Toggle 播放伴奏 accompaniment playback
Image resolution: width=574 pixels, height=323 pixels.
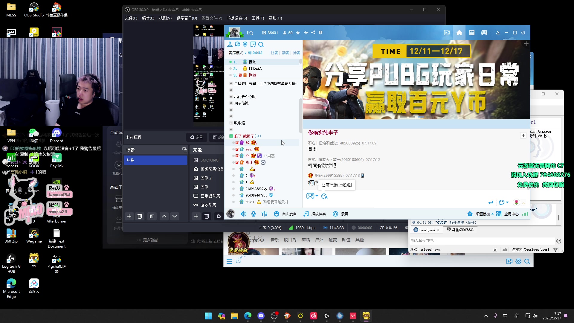pyautogui.click(x=315, y=214)
